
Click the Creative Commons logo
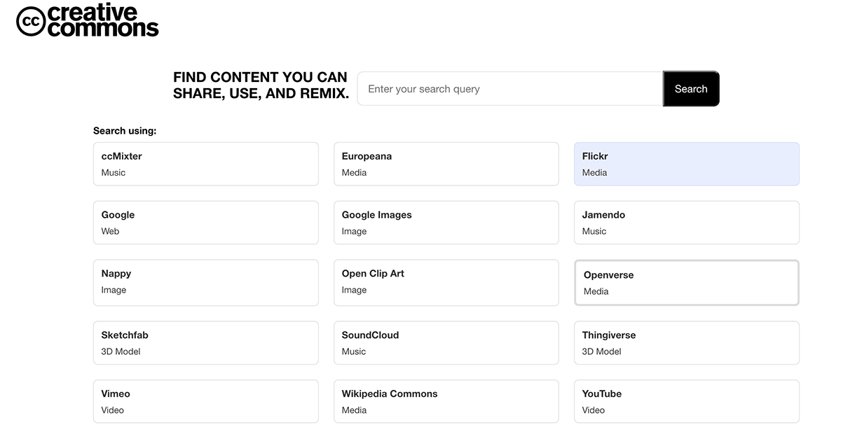(88, 20)
